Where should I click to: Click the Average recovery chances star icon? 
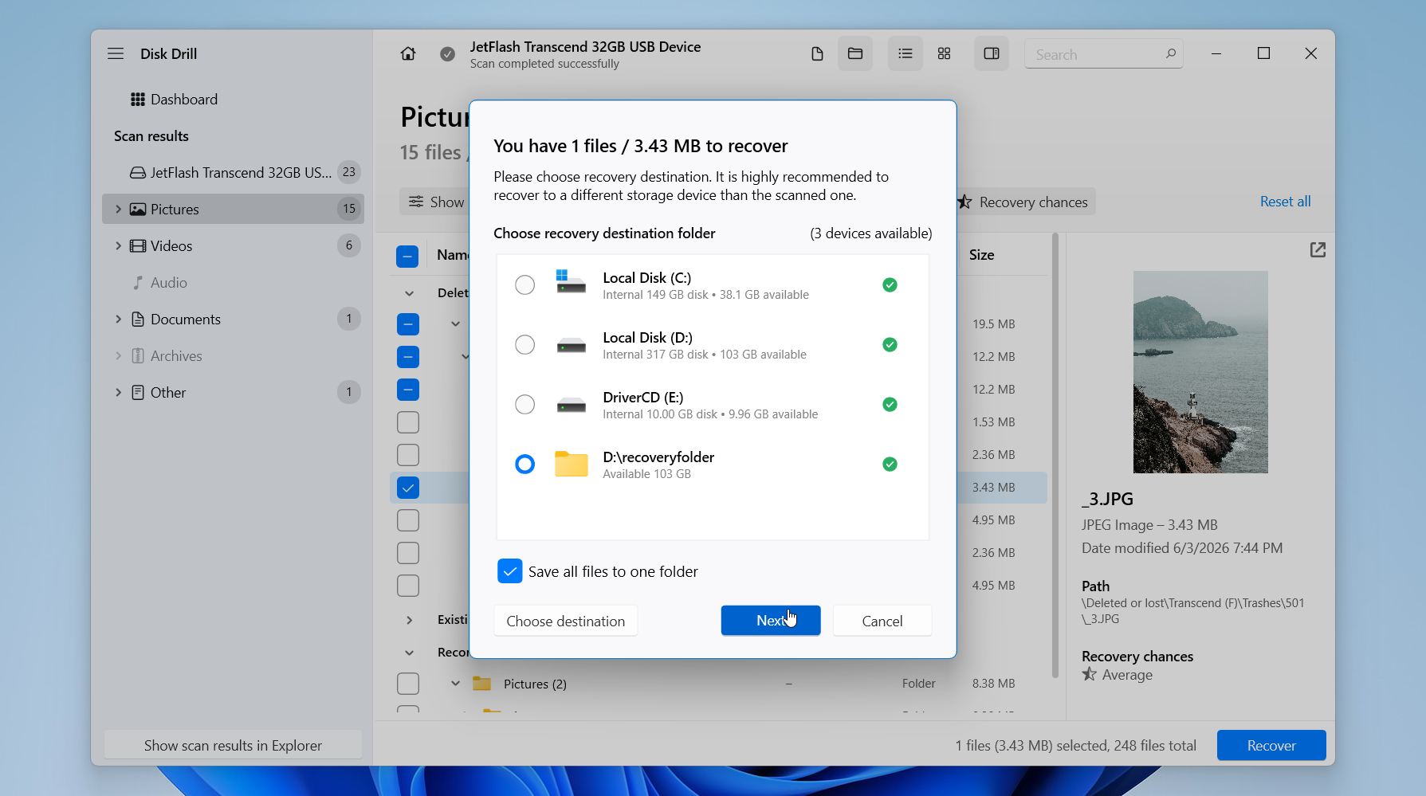1089,674
